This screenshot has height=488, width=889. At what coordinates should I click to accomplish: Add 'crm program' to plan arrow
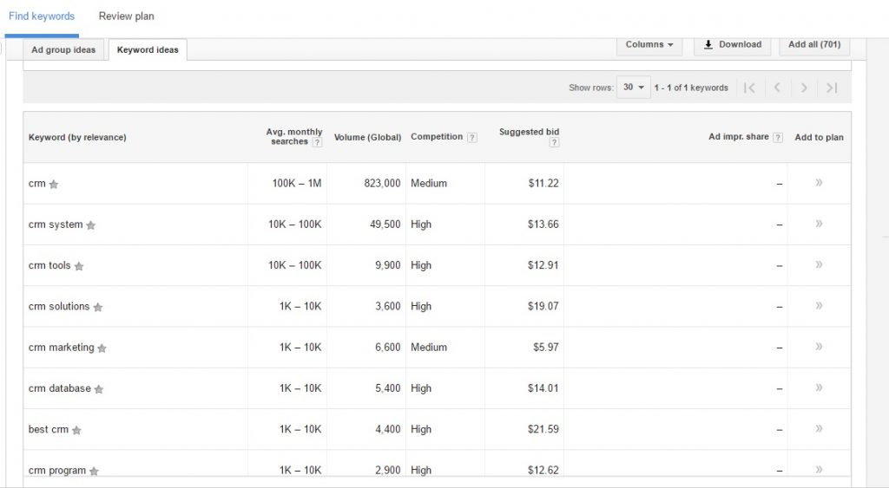819,469
